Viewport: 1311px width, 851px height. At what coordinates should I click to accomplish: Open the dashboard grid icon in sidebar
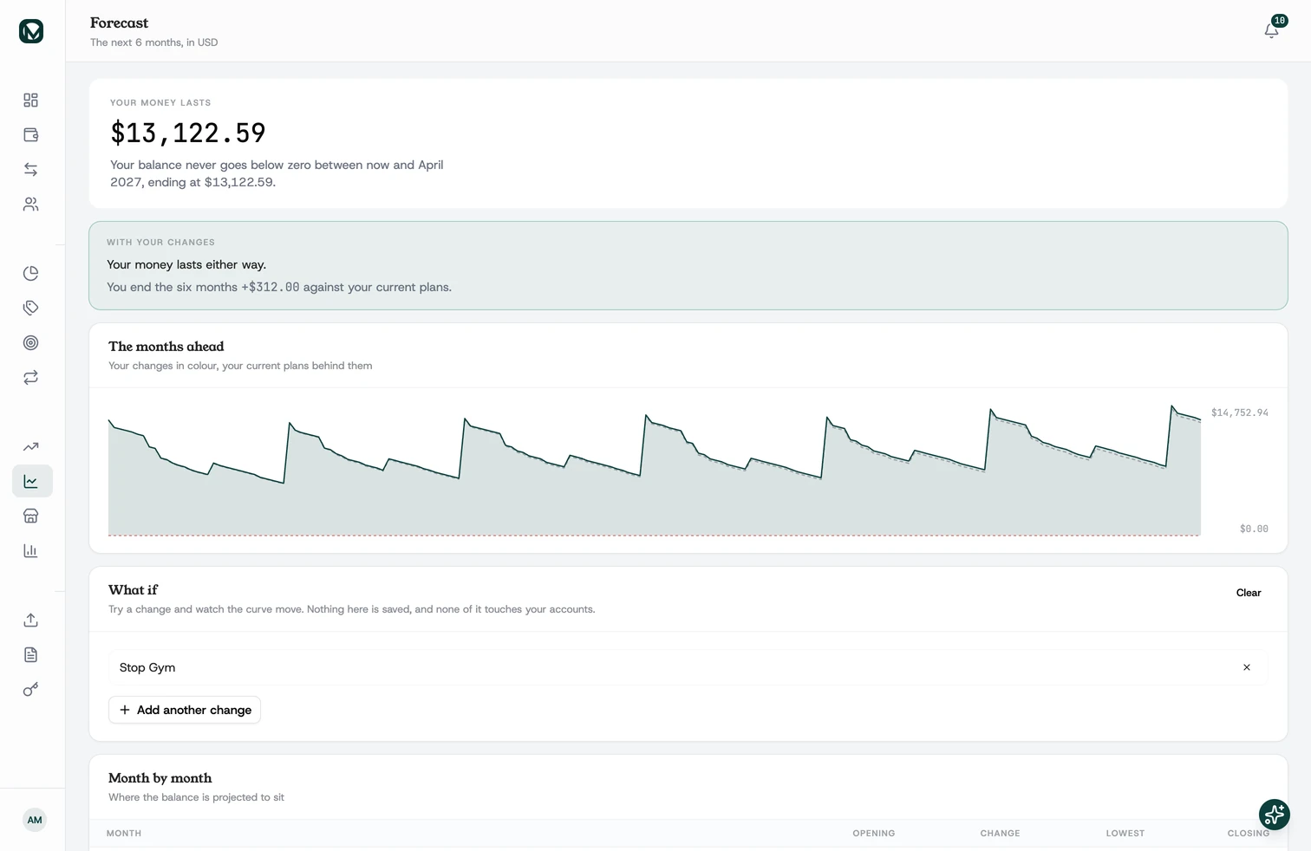31,101
